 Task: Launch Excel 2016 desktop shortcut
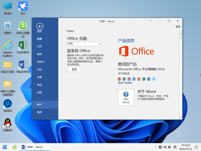pyautogui.click(x=23, y=47)
